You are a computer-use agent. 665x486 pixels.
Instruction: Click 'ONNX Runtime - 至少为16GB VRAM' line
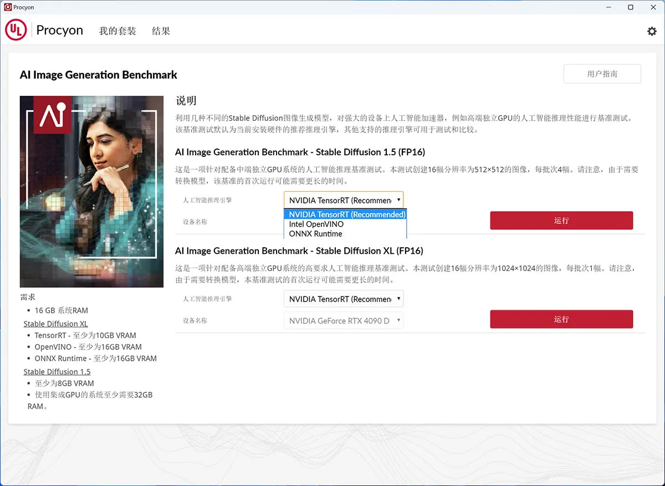(x=95, y=359)
